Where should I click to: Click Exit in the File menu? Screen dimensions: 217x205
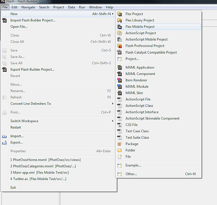coord(13,188)
